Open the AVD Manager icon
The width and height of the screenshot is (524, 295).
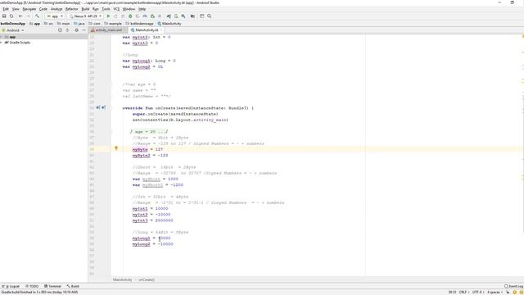coord(176,16)
